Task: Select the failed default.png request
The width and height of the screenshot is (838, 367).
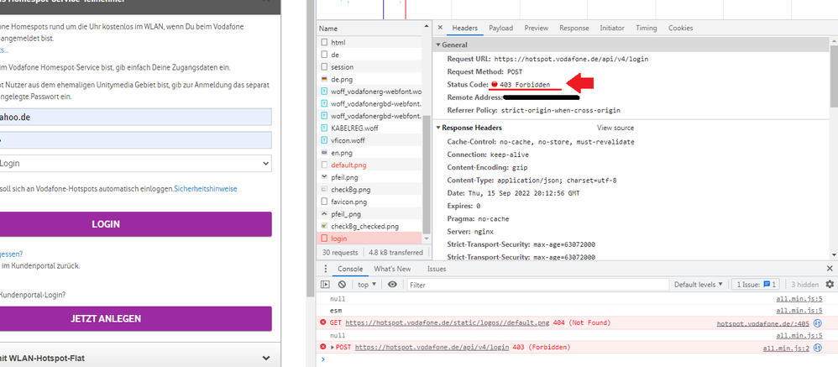Action: pos(369,165)
